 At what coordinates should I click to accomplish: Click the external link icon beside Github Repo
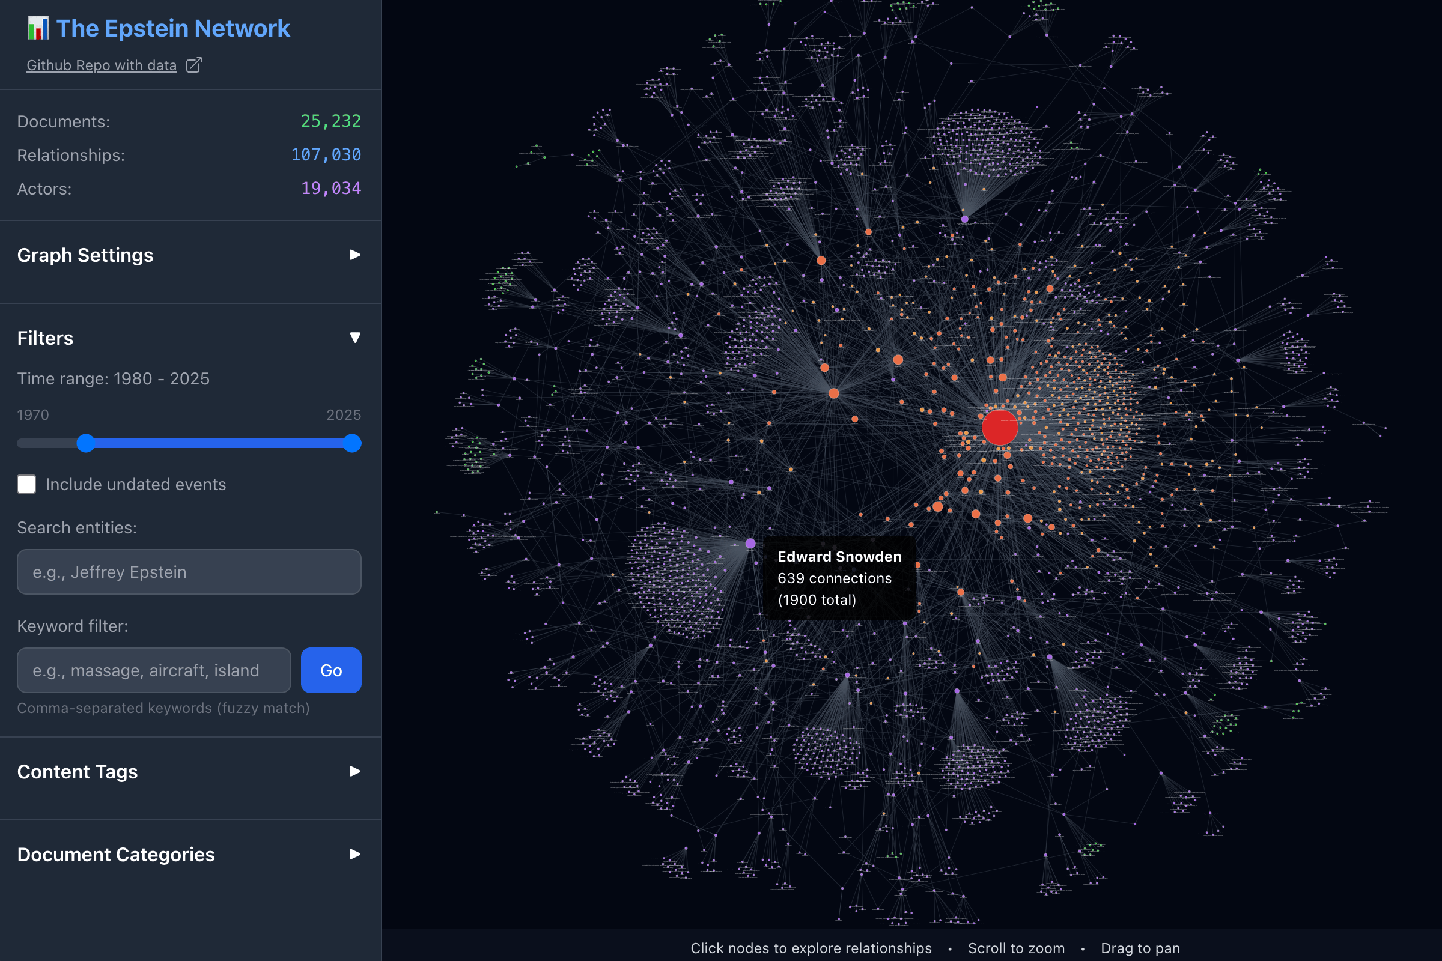click(x=193, y=64)
